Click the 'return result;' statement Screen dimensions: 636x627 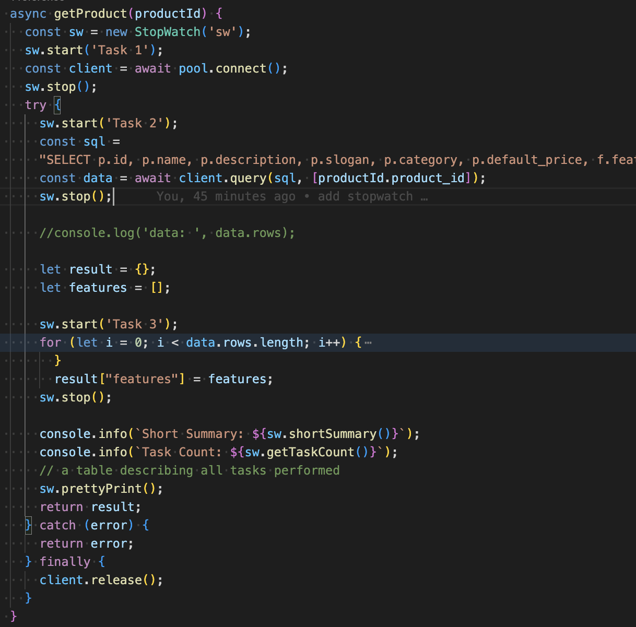click(x=90, y=507)
